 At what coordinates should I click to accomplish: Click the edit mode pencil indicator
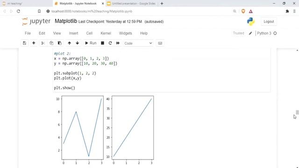coord(250,33)
